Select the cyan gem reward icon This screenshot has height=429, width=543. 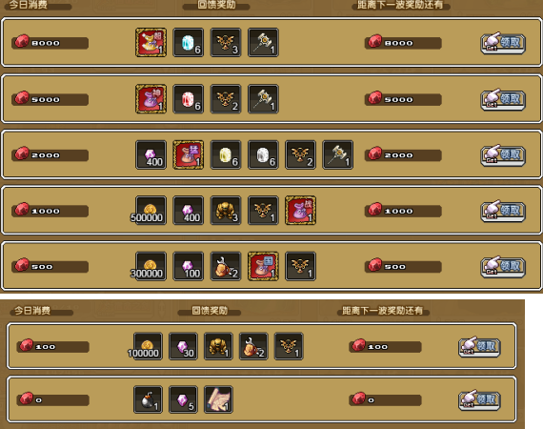[x=188, y=43]
